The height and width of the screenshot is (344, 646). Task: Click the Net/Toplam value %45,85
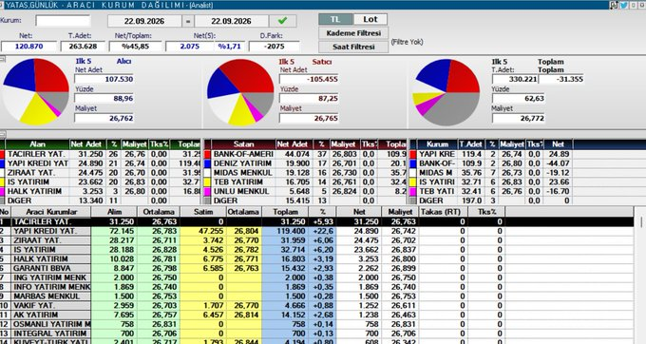pos(135,47)
